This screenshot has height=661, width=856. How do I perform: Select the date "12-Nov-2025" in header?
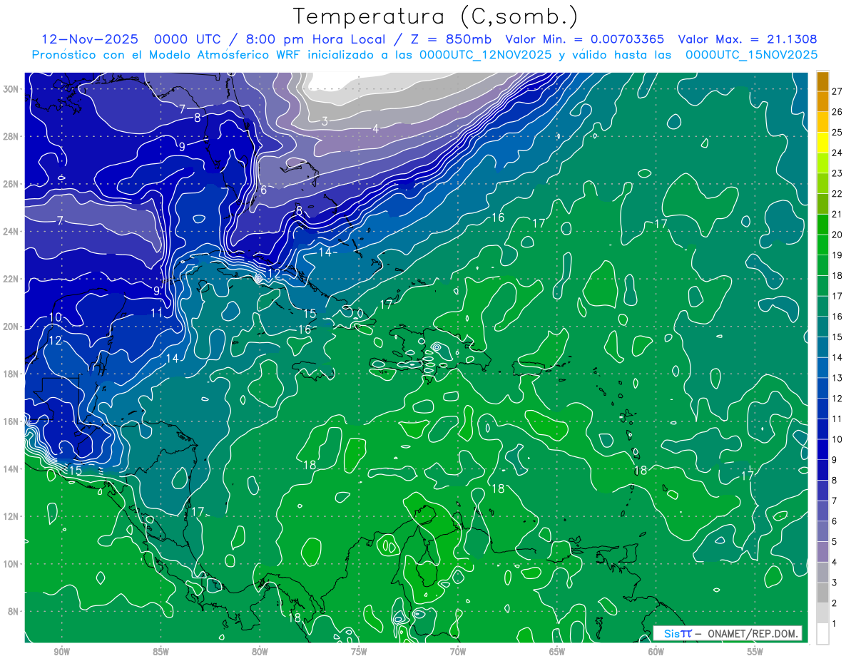(90, 39)
